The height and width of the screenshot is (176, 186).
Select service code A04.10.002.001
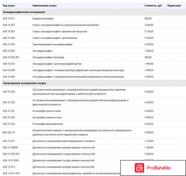[11, 57]
